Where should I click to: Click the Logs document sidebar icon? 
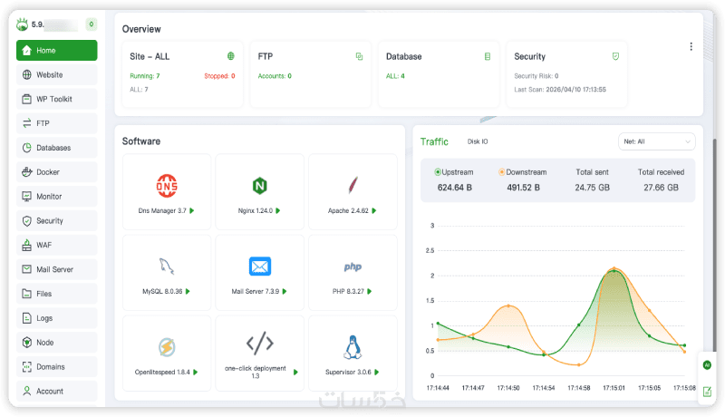pyautogui.click(x=27, y=318)
